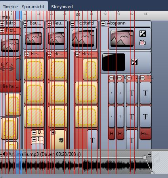The image size is (168, 178).
Task: Select the large T text object under Texttafel collage
Action: pyautogui.click(x=92, y=140)
